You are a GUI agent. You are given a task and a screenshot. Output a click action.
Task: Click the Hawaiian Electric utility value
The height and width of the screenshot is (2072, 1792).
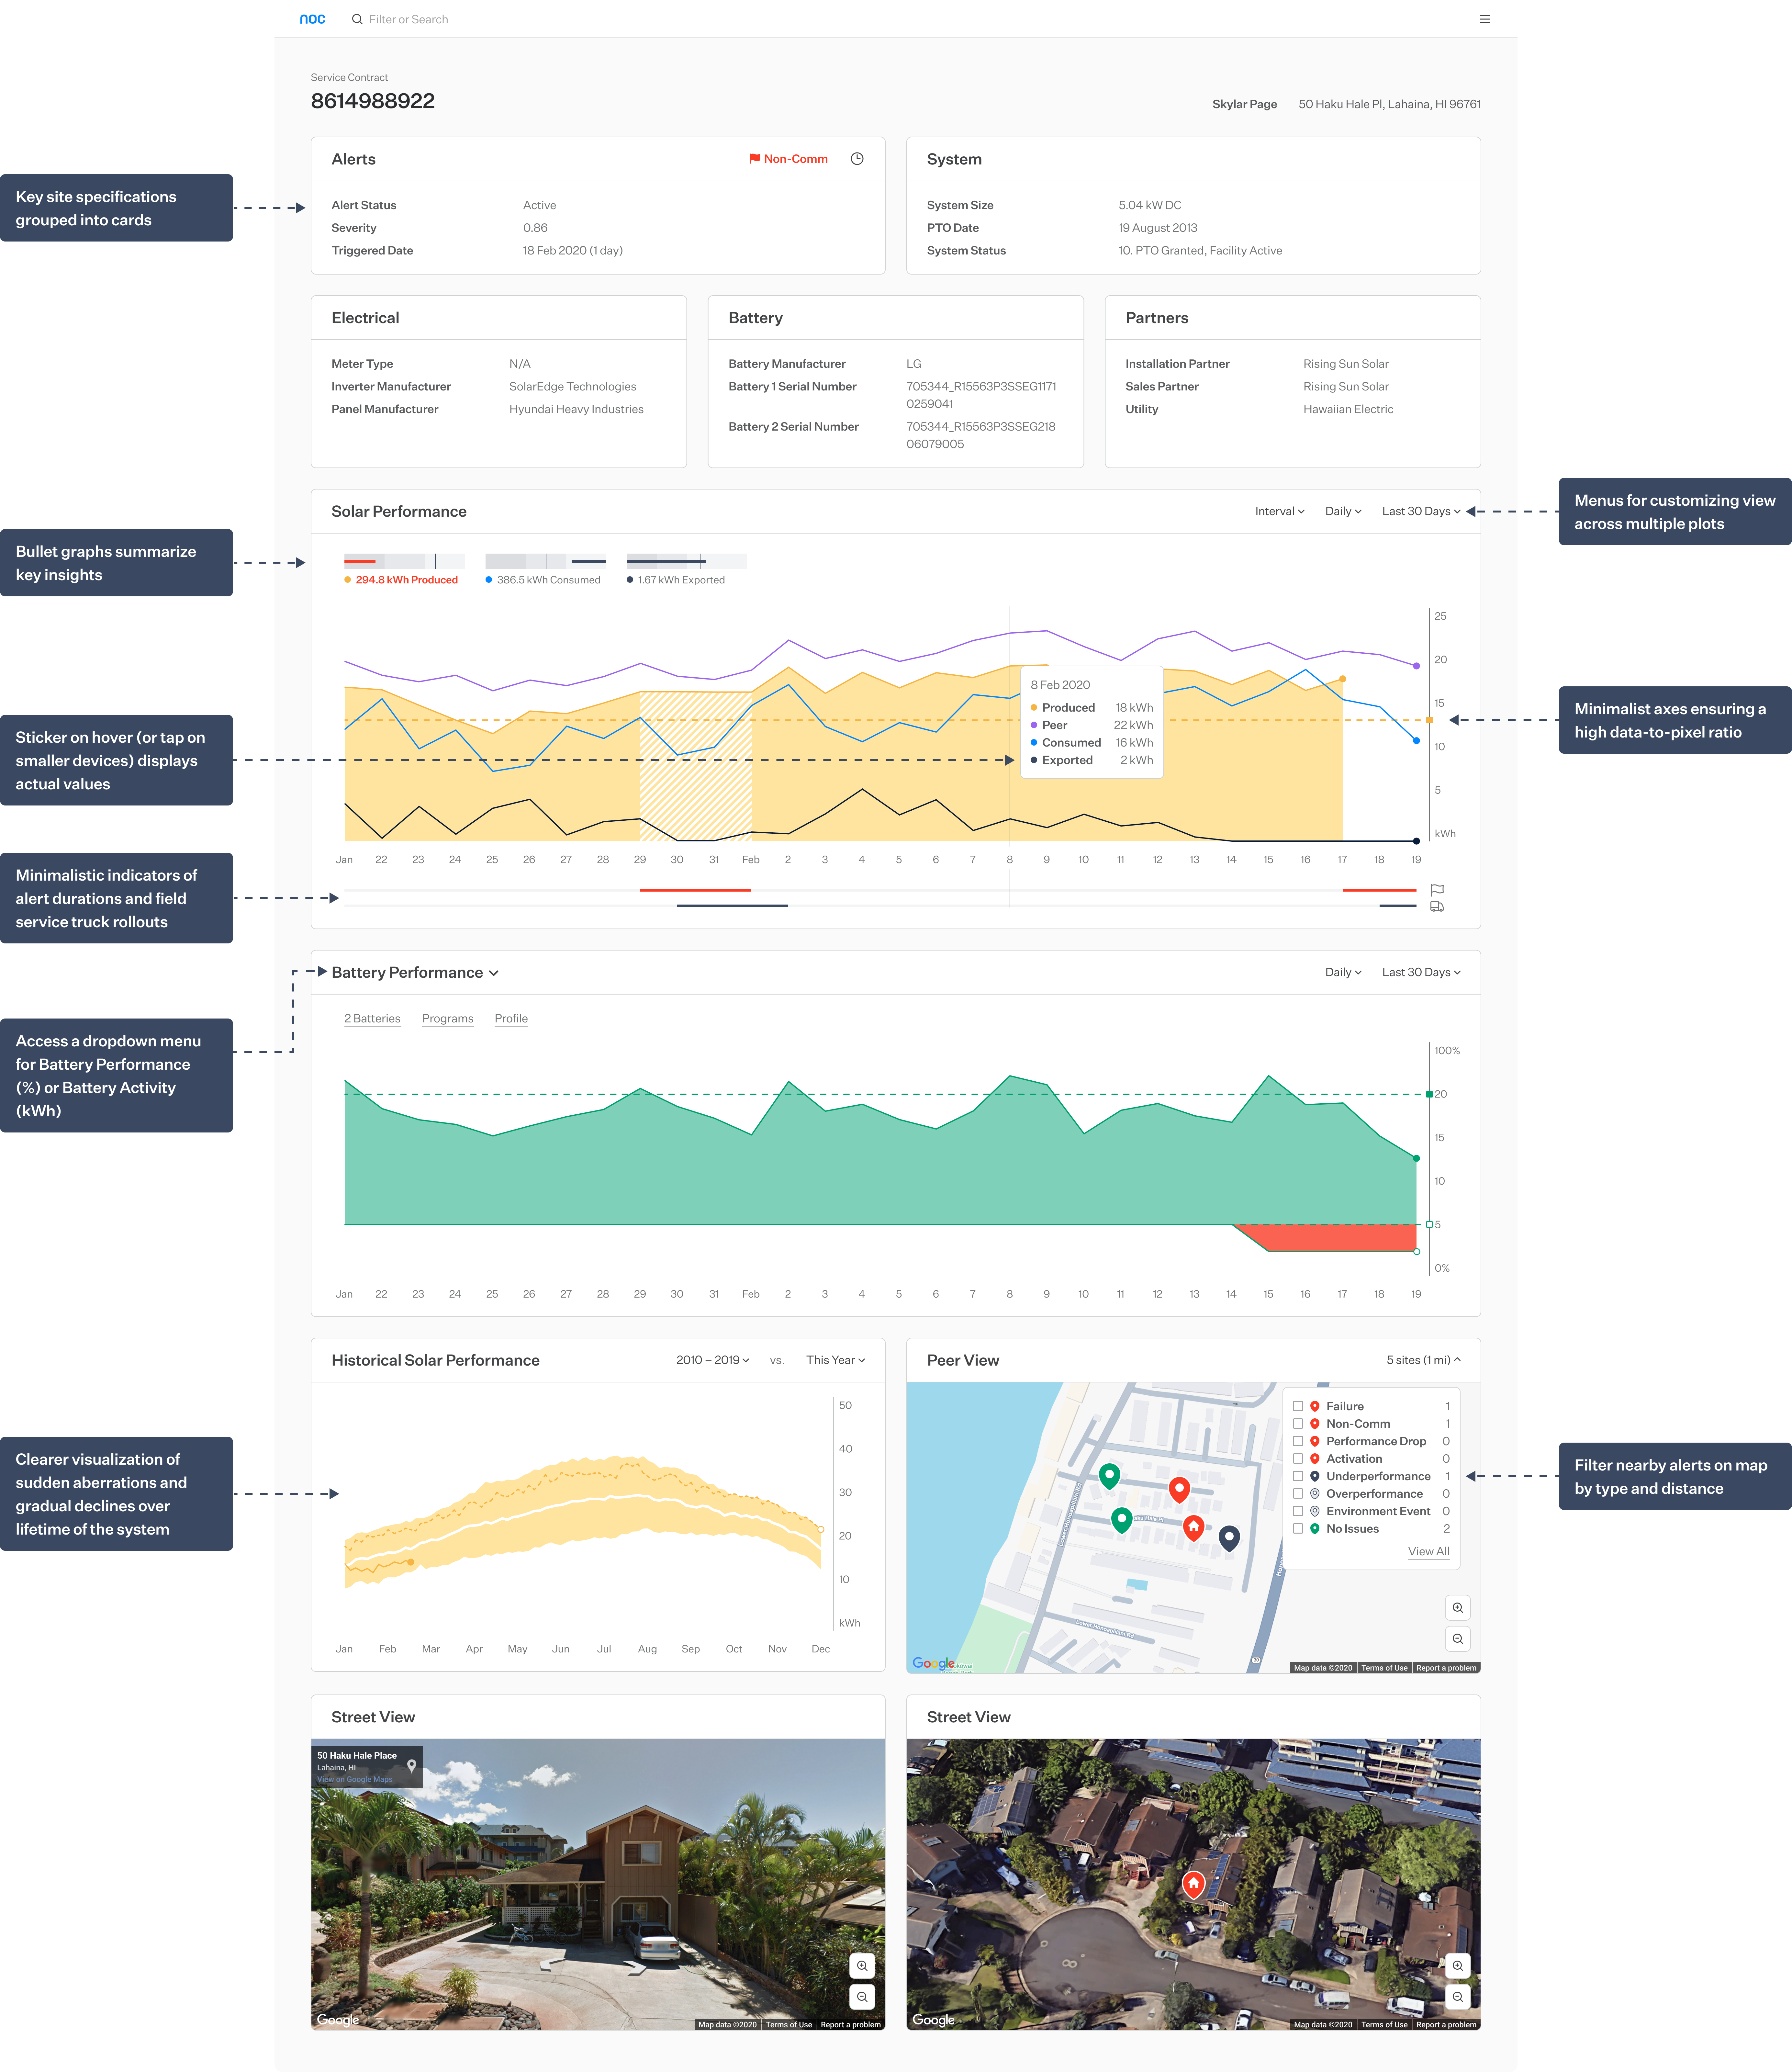coord(1348,409)
